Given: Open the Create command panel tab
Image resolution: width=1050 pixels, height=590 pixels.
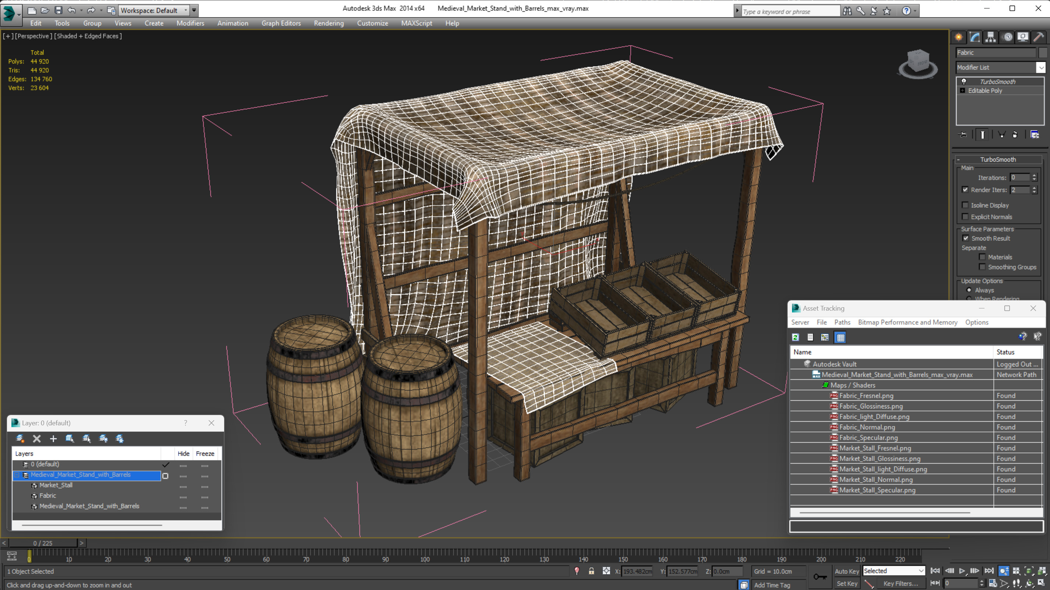Looking at the screenshot, I should click(958, 37).
